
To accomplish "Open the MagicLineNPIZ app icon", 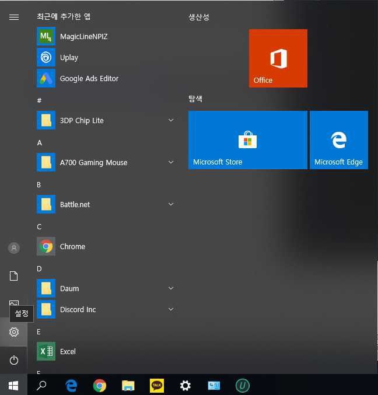I will coord(46,36).
